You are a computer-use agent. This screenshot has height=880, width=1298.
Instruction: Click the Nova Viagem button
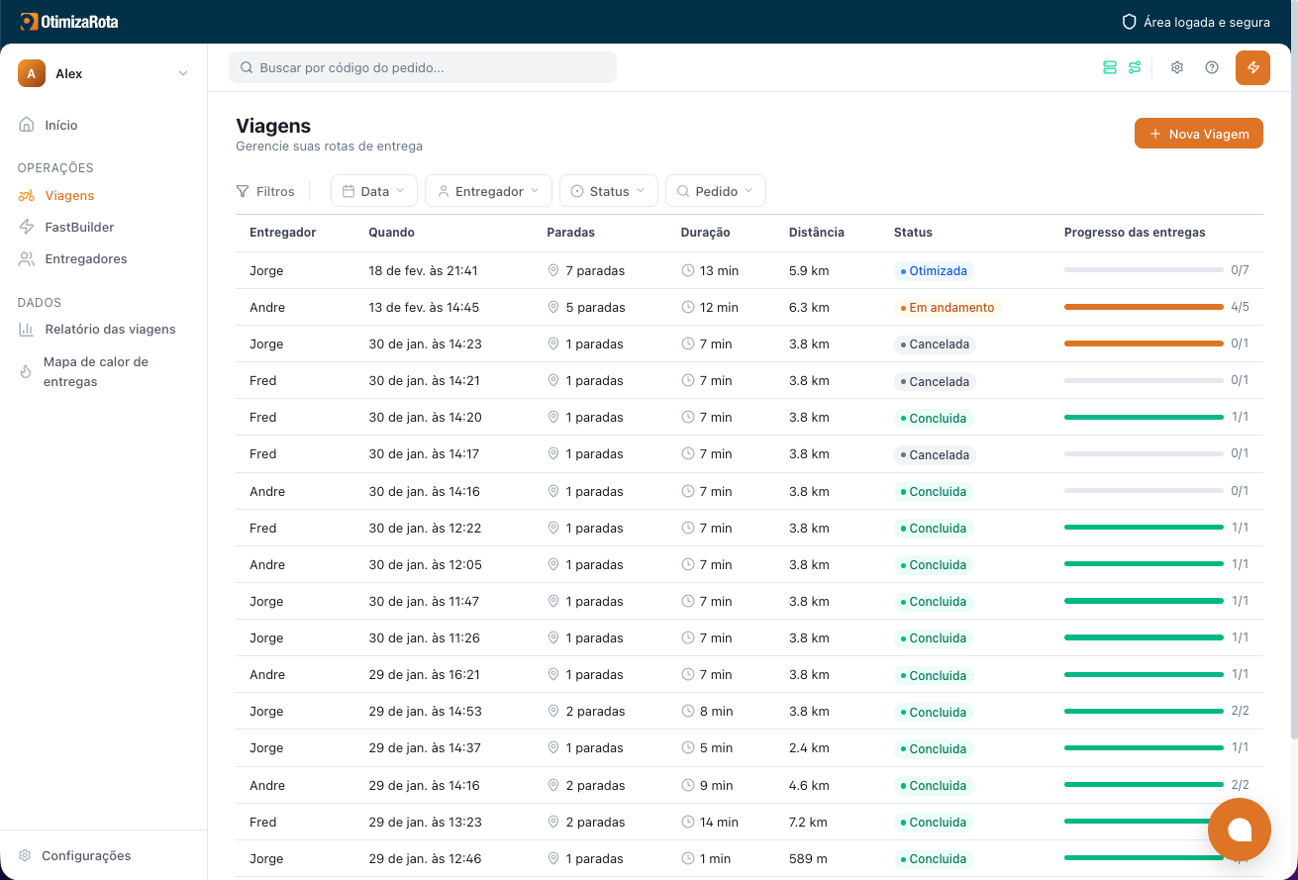point(1198,134)
